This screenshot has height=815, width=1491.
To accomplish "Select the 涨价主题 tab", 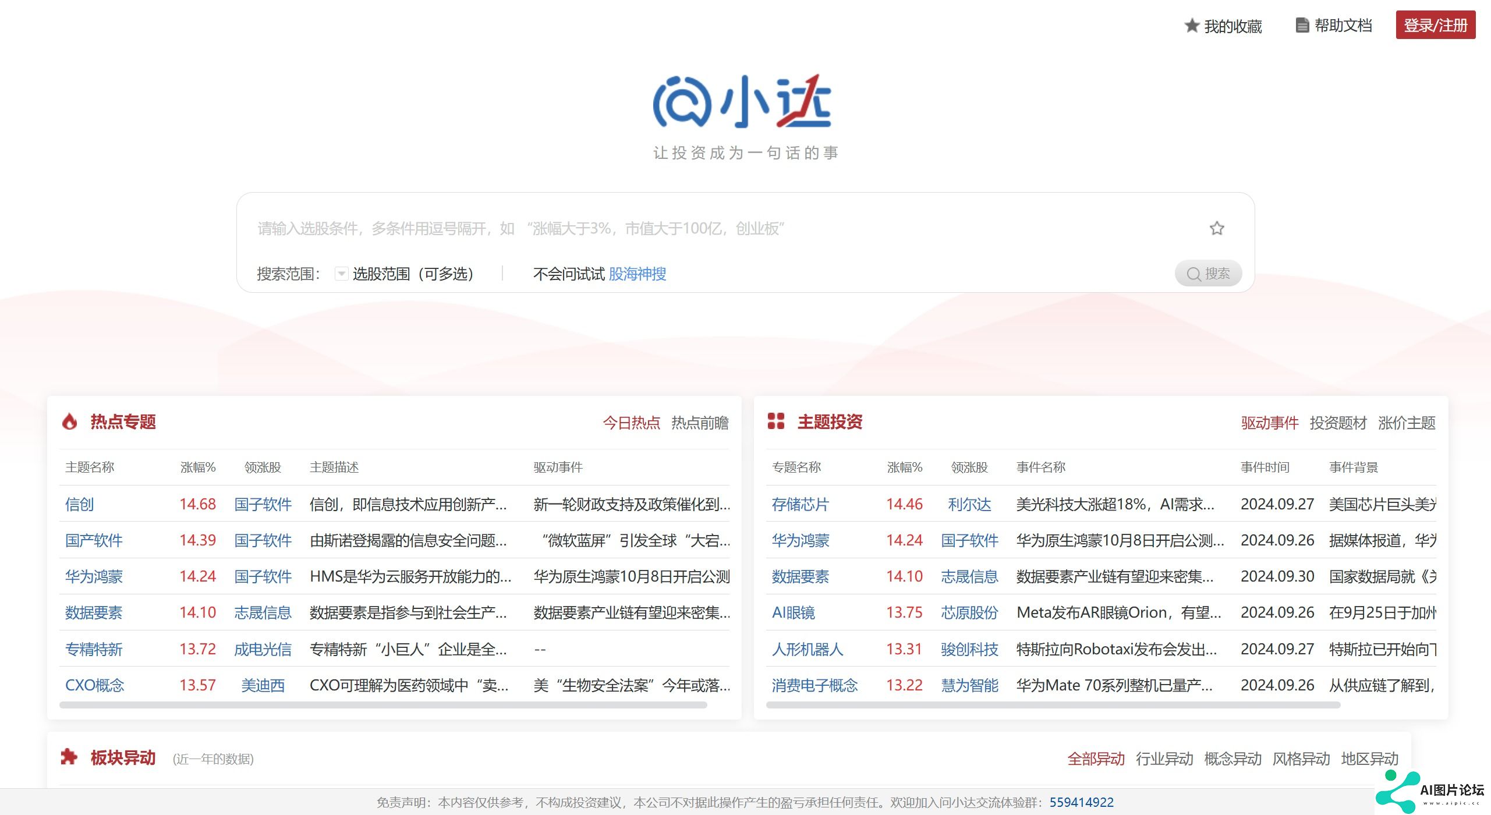I will pos(1407,423).
